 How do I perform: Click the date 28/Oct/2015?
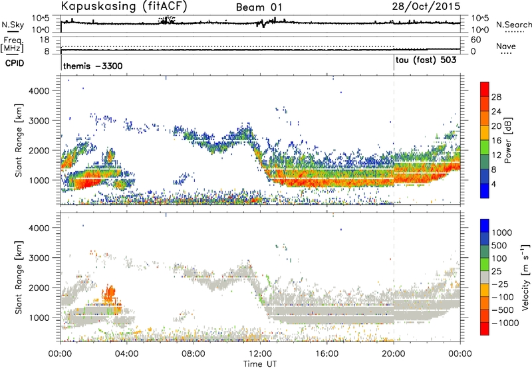pos(426,7)
